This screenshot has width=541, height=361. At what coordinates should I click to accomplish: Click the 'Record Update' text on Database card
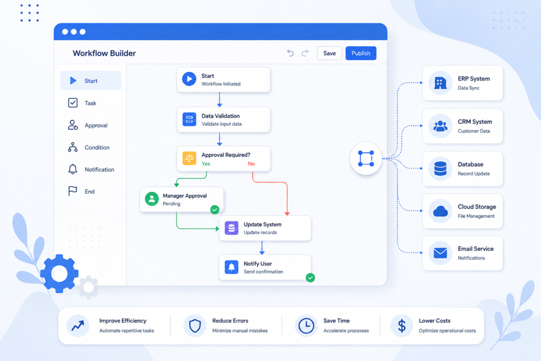[x=474, y=173]
